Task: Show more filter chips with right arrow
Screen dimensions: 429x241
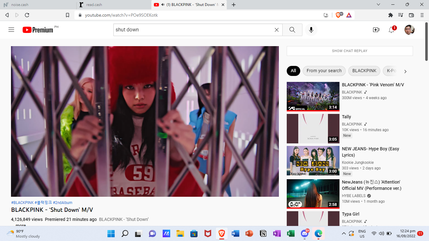Action: pos(405,71)
